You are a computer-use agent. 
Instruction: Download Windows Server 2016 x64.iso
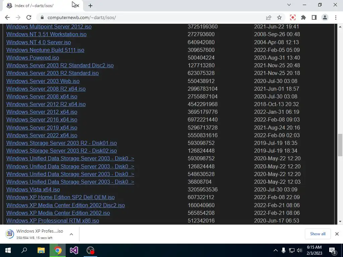point(42,119)
